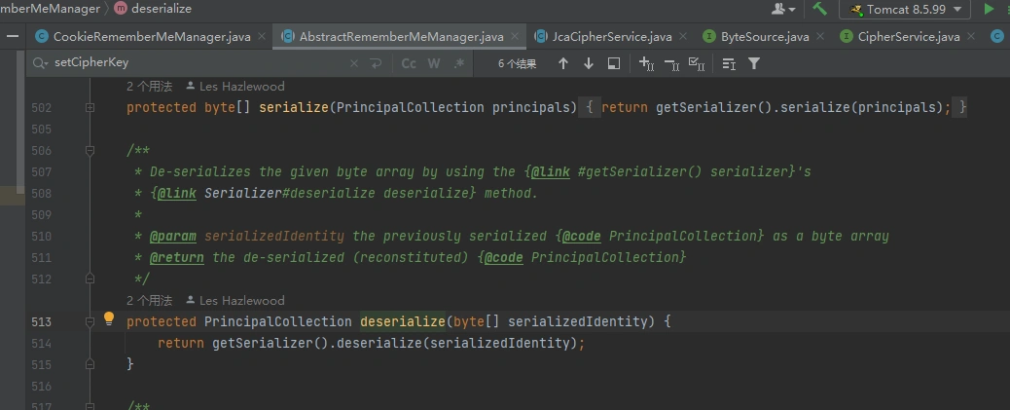Screen dimensions: 1010x410
Task: Go to next search occurrence arrow
Action: point(589,63)
